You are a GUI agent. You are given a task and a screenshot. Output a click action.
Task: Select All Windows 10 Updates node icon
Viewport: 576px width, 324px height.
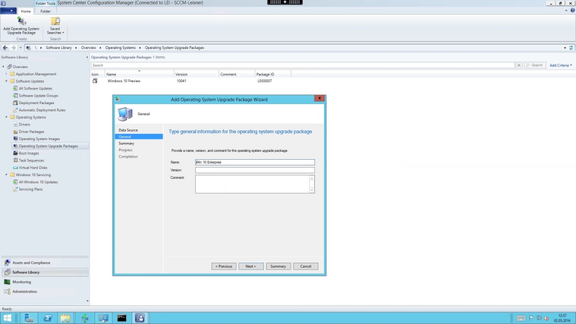[15, 182]
